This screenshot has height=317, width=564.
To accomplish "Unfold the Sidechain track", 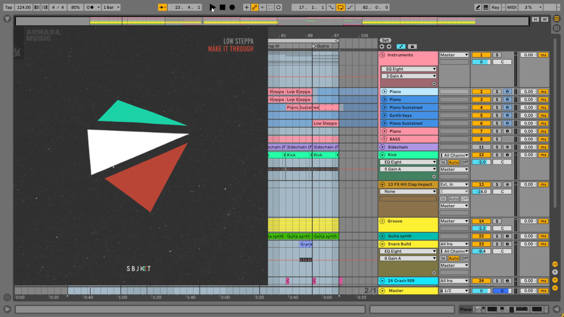I will (x=382, y=147).
